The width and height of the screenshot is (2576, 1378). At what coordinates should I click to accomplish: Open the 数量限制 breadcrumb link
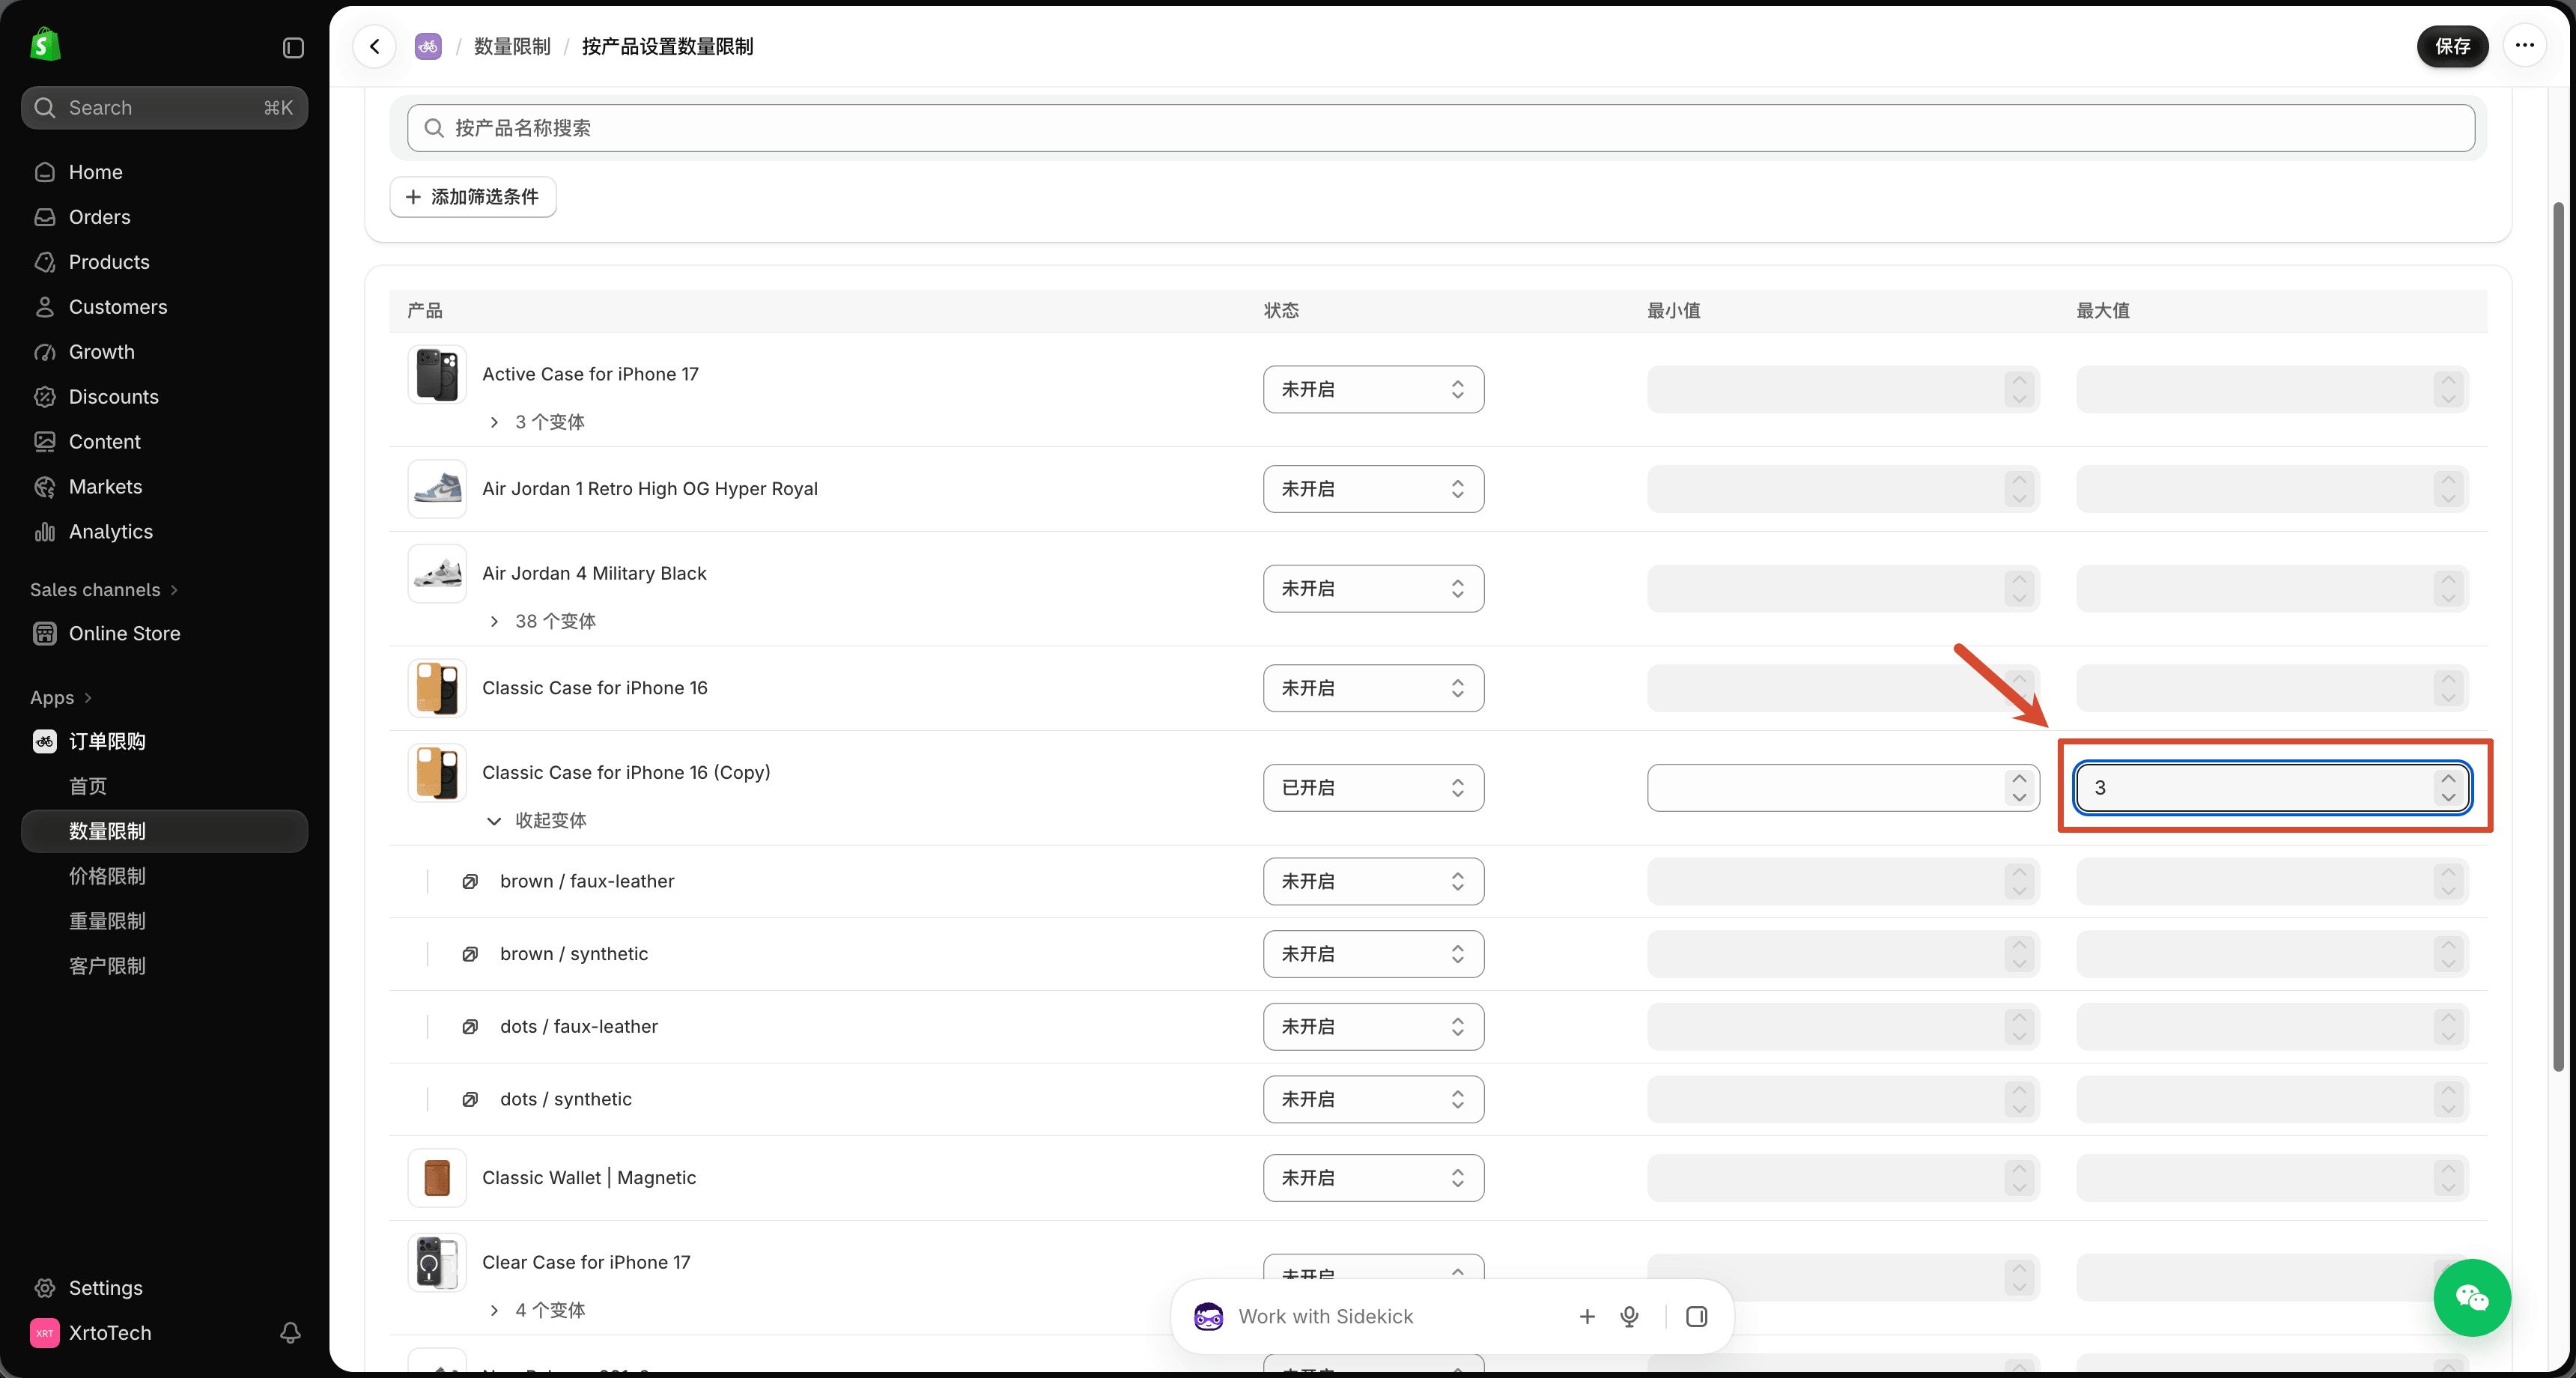tap(512, 46)
